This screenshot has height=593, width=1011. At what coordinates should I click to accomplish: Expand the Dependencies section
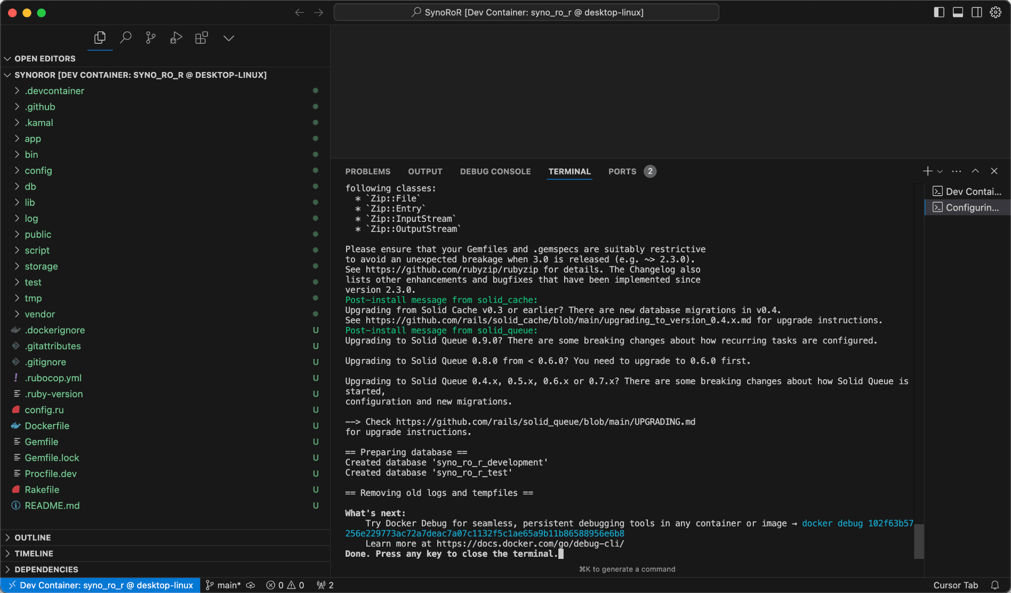click(165, 570)
